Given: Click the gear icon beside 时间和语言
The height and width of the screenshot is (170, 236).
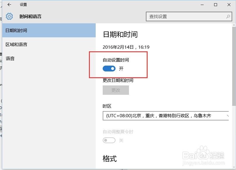Looking at the screenshot, I should pyautogui.click(x=9, y=16).
